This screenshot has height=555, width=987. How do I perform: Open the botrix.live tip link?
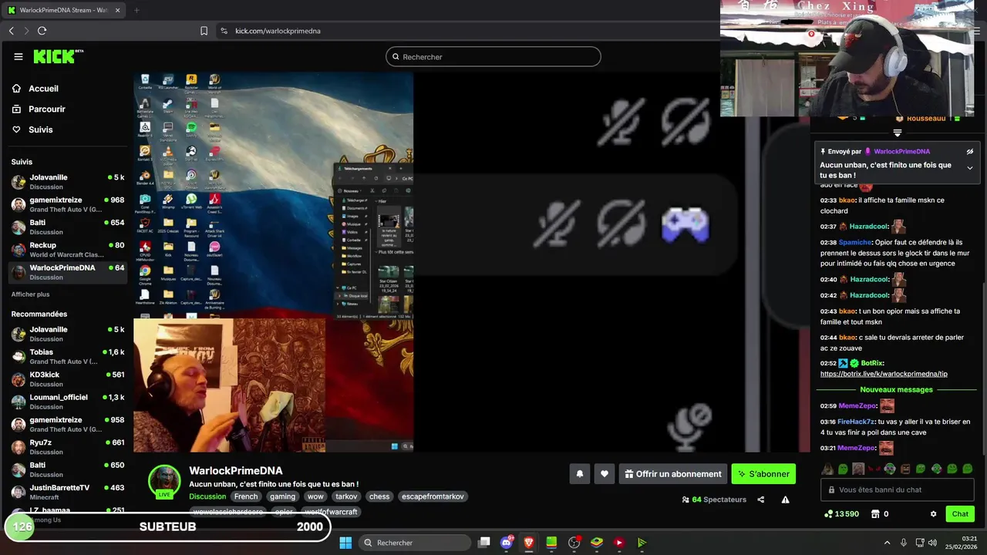(x=884, y=374)
